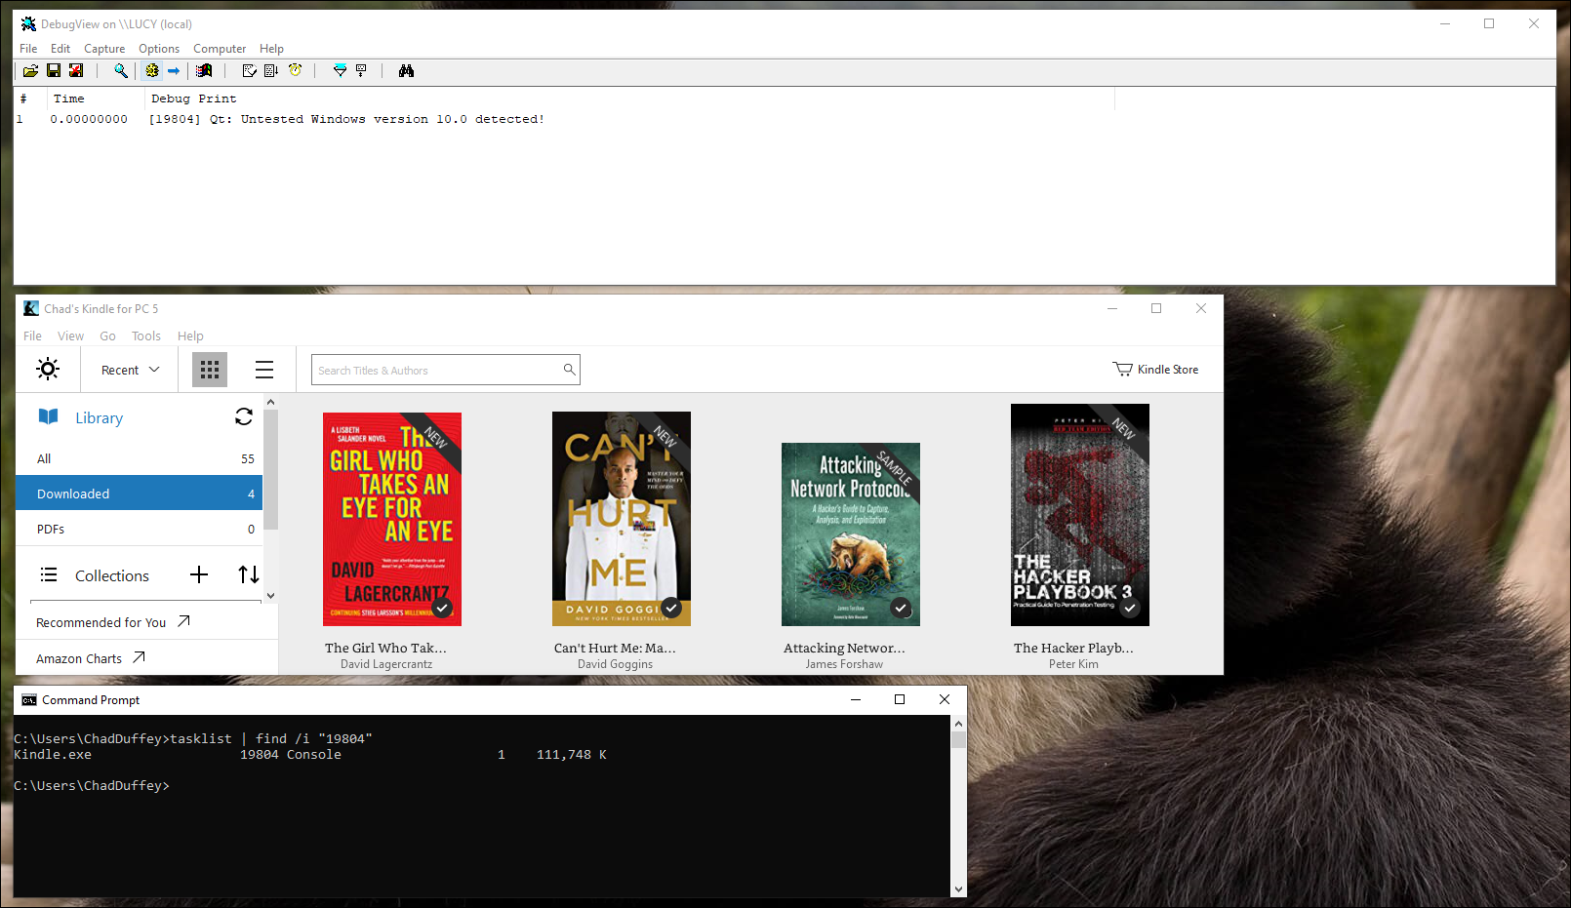
Task: Toggle Pass-Through blue arrow icon in DebugView
Action: click(174, 70)
